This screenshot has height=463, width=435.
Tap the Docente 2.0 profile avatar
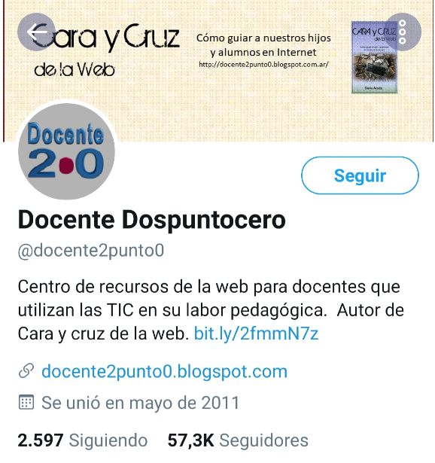click(66, 151)
